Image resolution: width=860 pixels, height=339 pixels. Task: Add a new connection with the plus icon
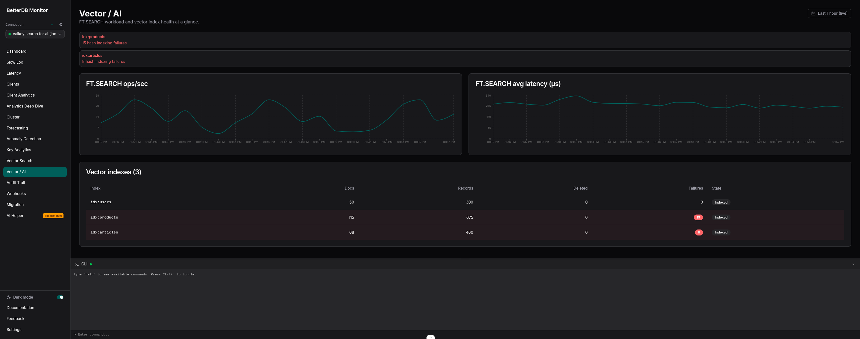point(52,24)
